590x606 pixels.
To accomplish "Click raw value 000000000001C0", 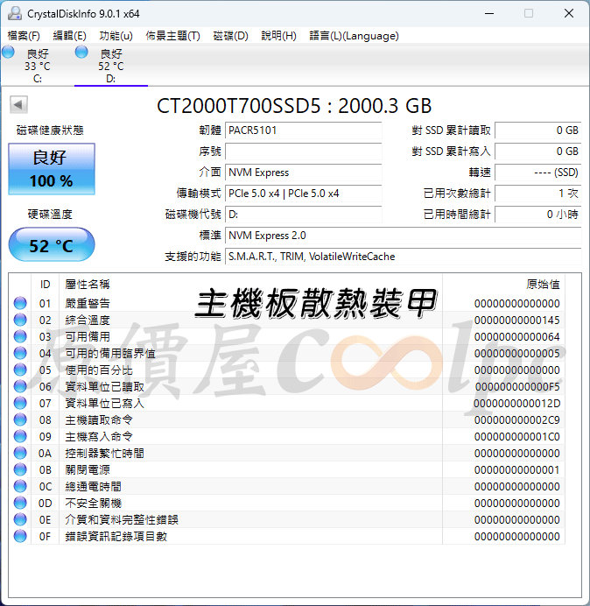I will point(517,436).
